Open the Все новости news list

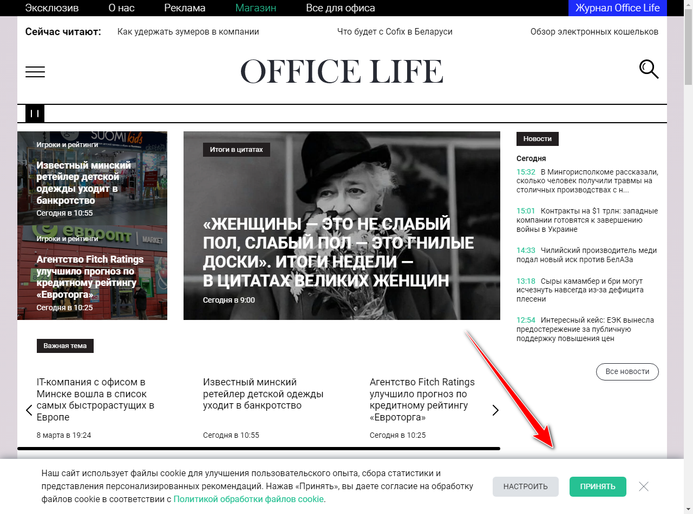tap(627, 371)
